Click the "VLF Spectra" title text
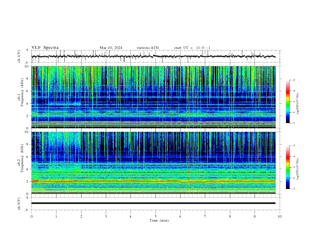The width and height of the screenshot is (315, 243). point(45,48)
